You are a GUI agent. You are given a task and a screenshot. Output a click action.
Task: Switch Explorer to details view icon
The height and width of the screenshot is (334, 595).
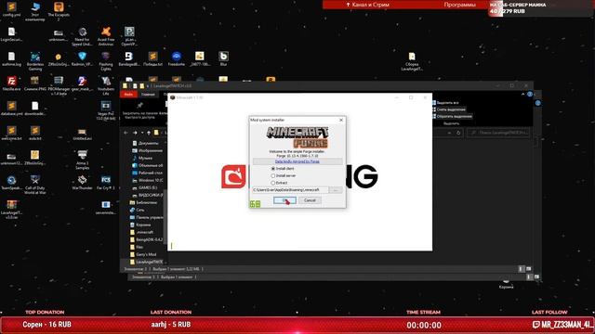coord(521,269)
